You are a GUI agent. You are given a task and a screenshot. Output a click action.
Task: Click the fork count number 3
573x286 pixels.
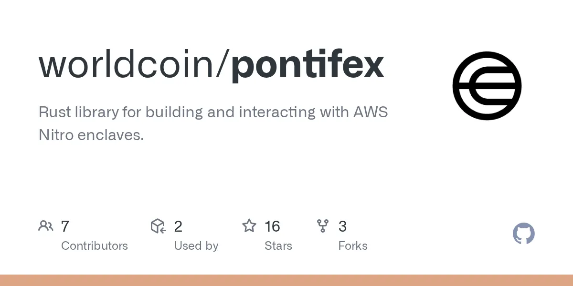coord(342,226)
